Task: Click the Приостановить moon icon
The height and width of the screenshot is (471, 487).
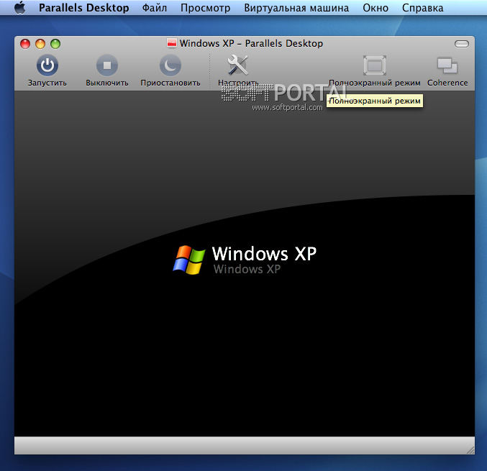Action: [170, 65]
